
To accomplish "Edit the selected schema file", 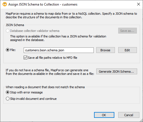I will [127, 50].
